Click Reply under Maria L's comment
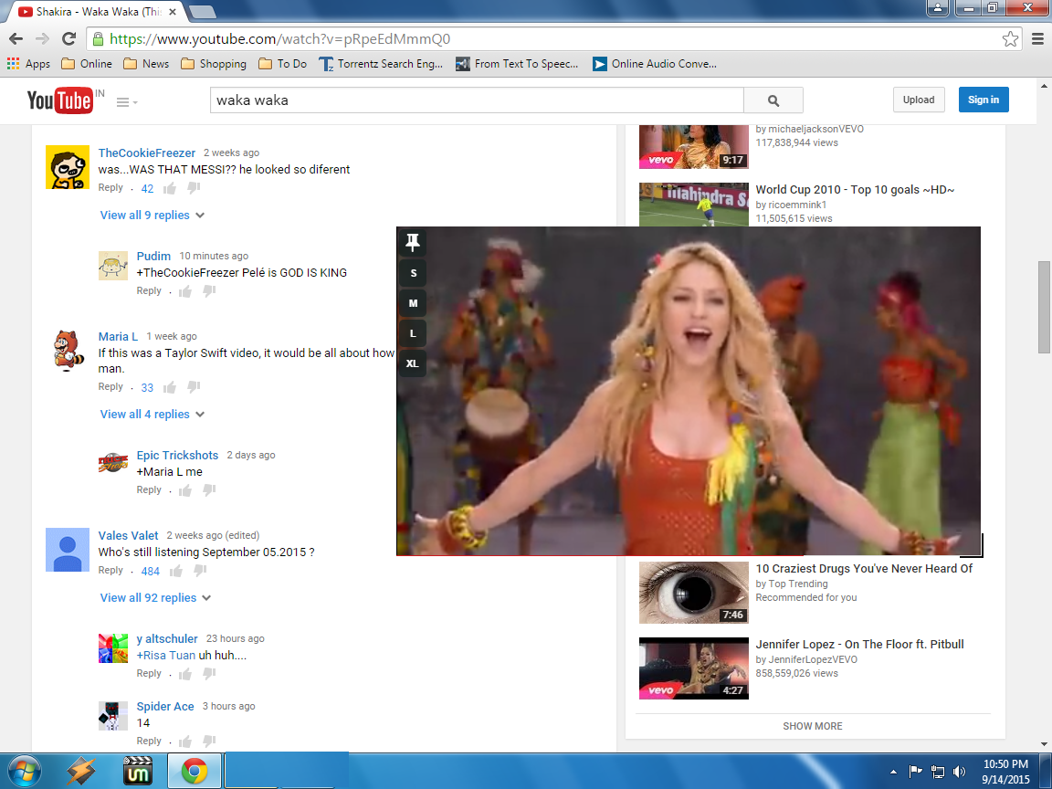This screenshot has height=789, width=1052. click(110, 386)
